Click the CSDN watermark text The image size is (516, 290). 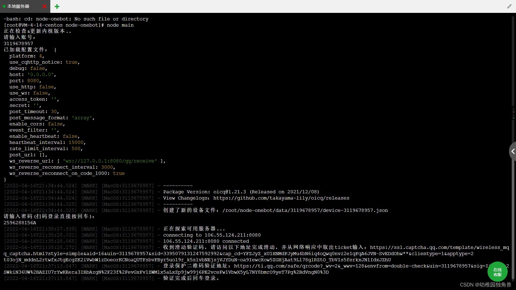(485, 285)
